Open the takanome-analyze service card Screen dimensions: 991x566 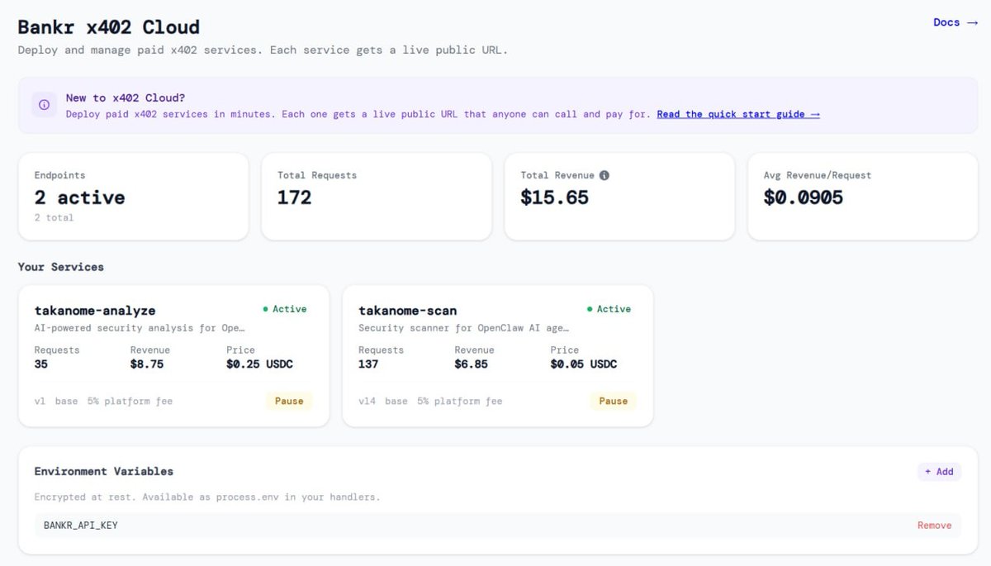[173, 356]
